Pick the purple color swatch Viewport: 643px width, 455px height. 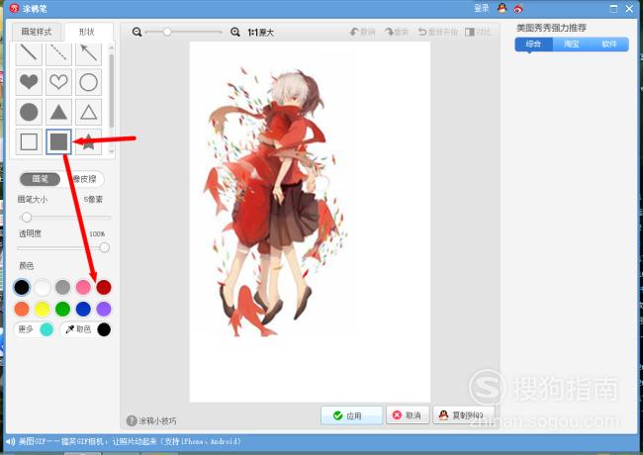click(x=104, y=309)
